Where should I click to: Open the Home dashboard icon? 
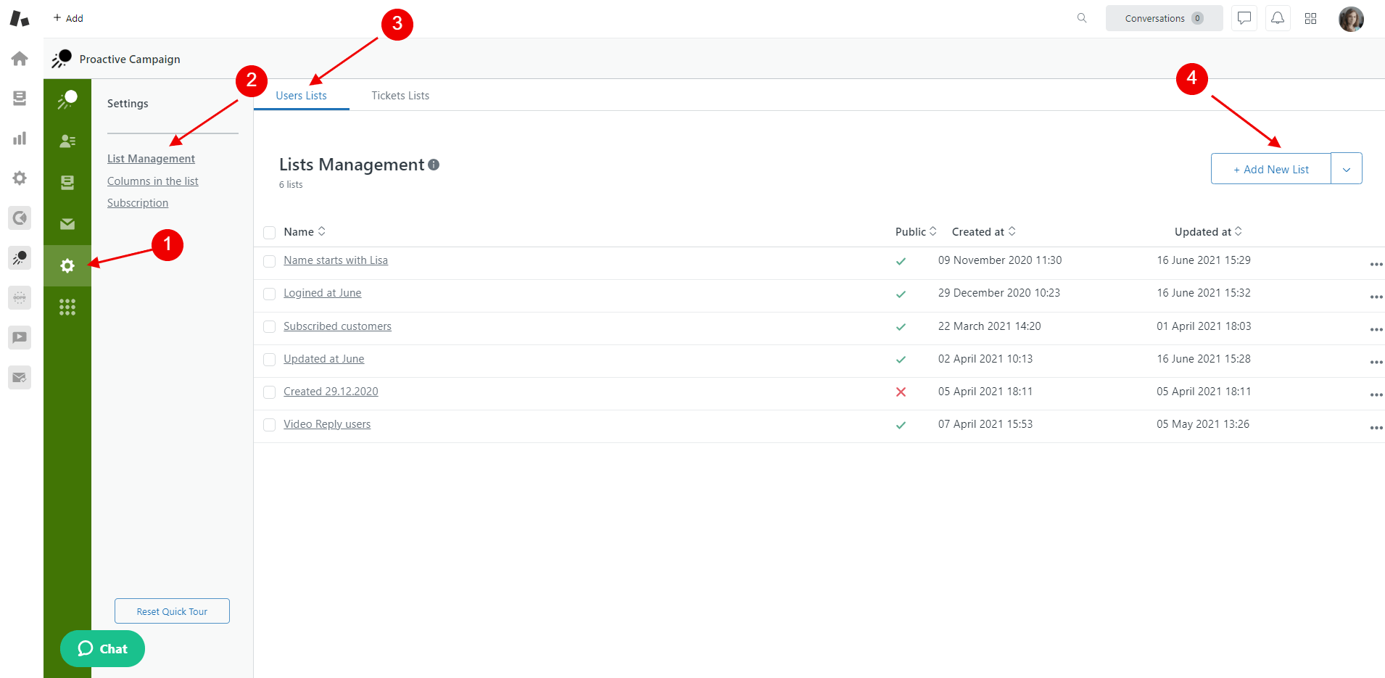point(19,58)
